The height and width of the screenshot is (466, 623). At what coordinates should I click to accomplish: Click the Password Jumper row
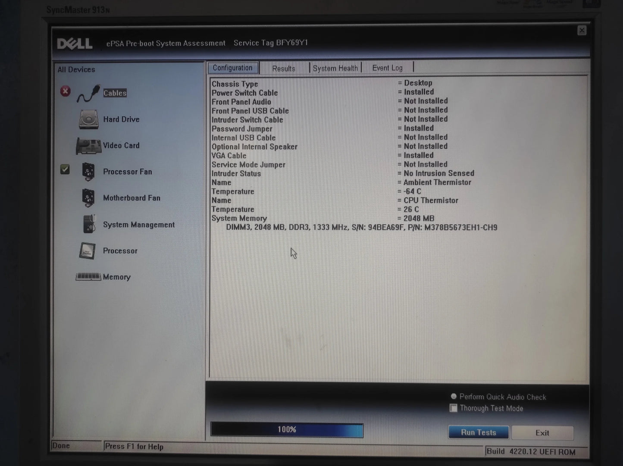(323, 129)
